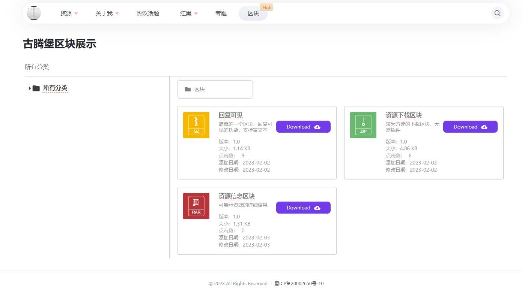This screenshot has height=299, width=522.
Task: Open the 专题 menu item
Action: [221, 13]
